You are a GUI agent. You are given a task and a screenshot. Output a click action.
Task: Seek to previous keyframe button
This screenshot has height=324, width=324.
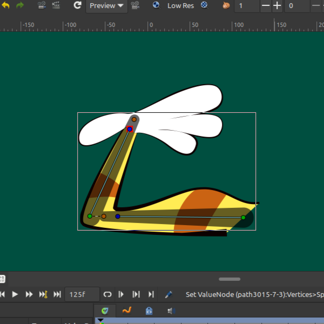pyautogui.click(x=2, y=294)
